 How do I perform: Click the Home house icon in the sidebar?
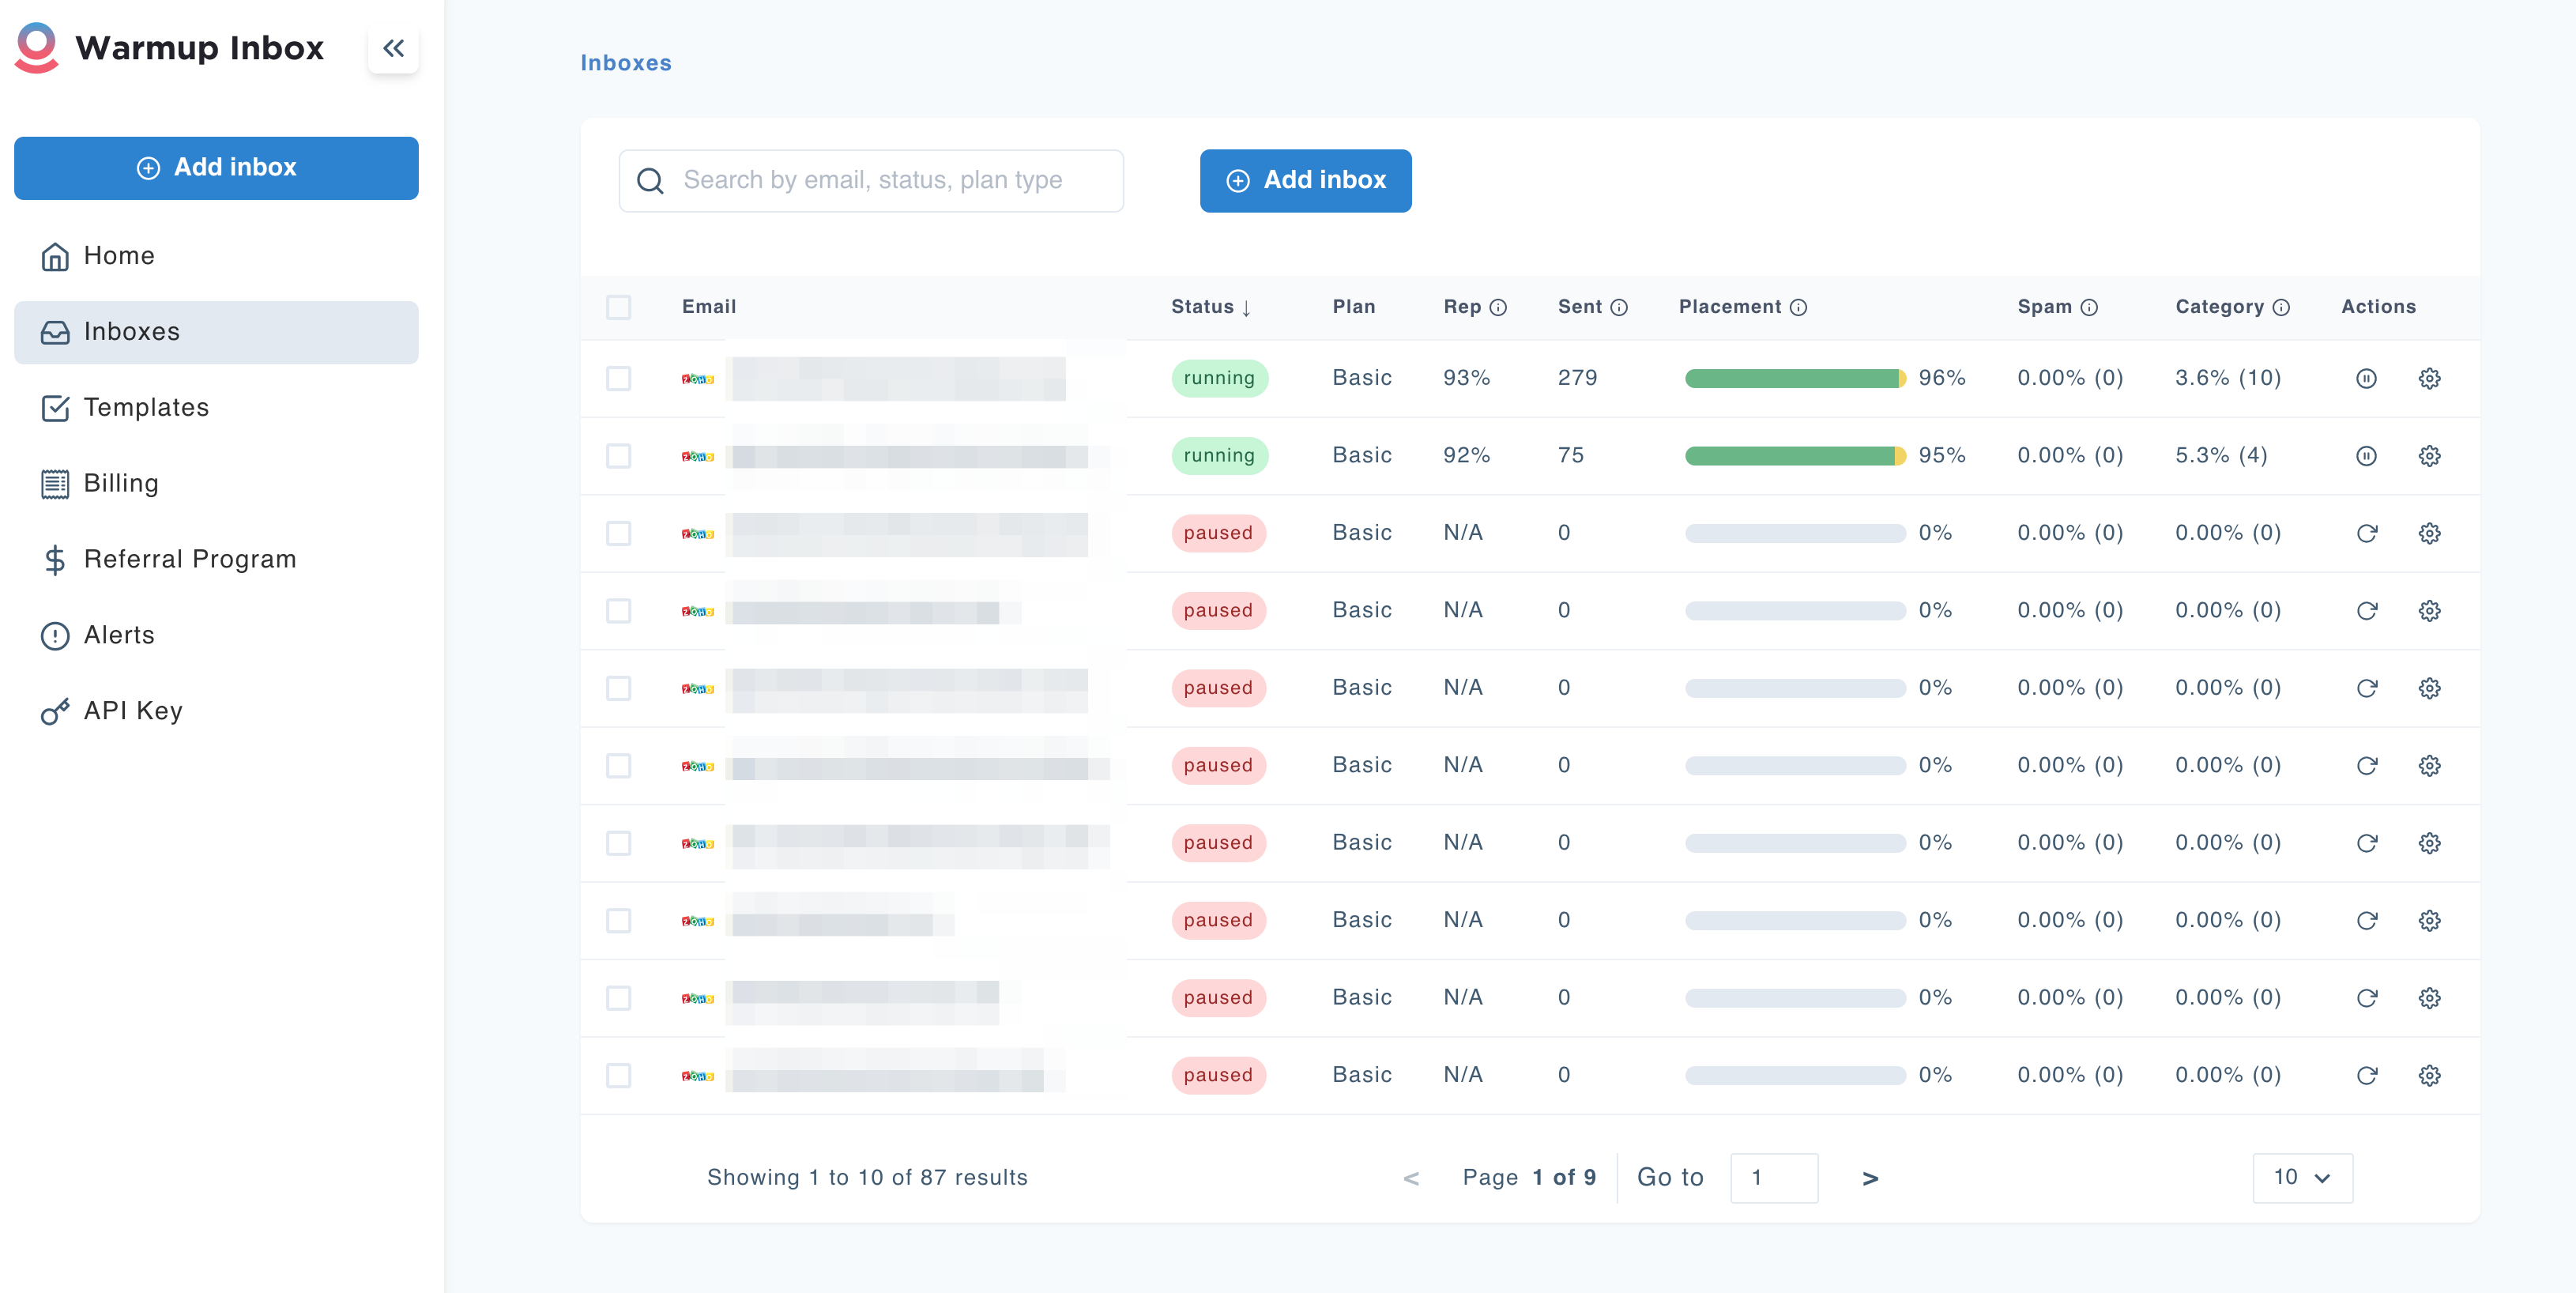tap(55, 256)
